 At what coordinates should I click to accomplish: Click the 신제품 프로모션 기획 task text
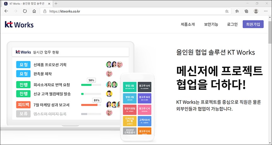(x=50, y=65)
